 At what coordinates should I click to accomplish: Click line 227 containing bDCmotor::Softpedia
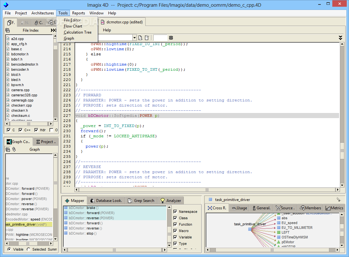[207, 116]
